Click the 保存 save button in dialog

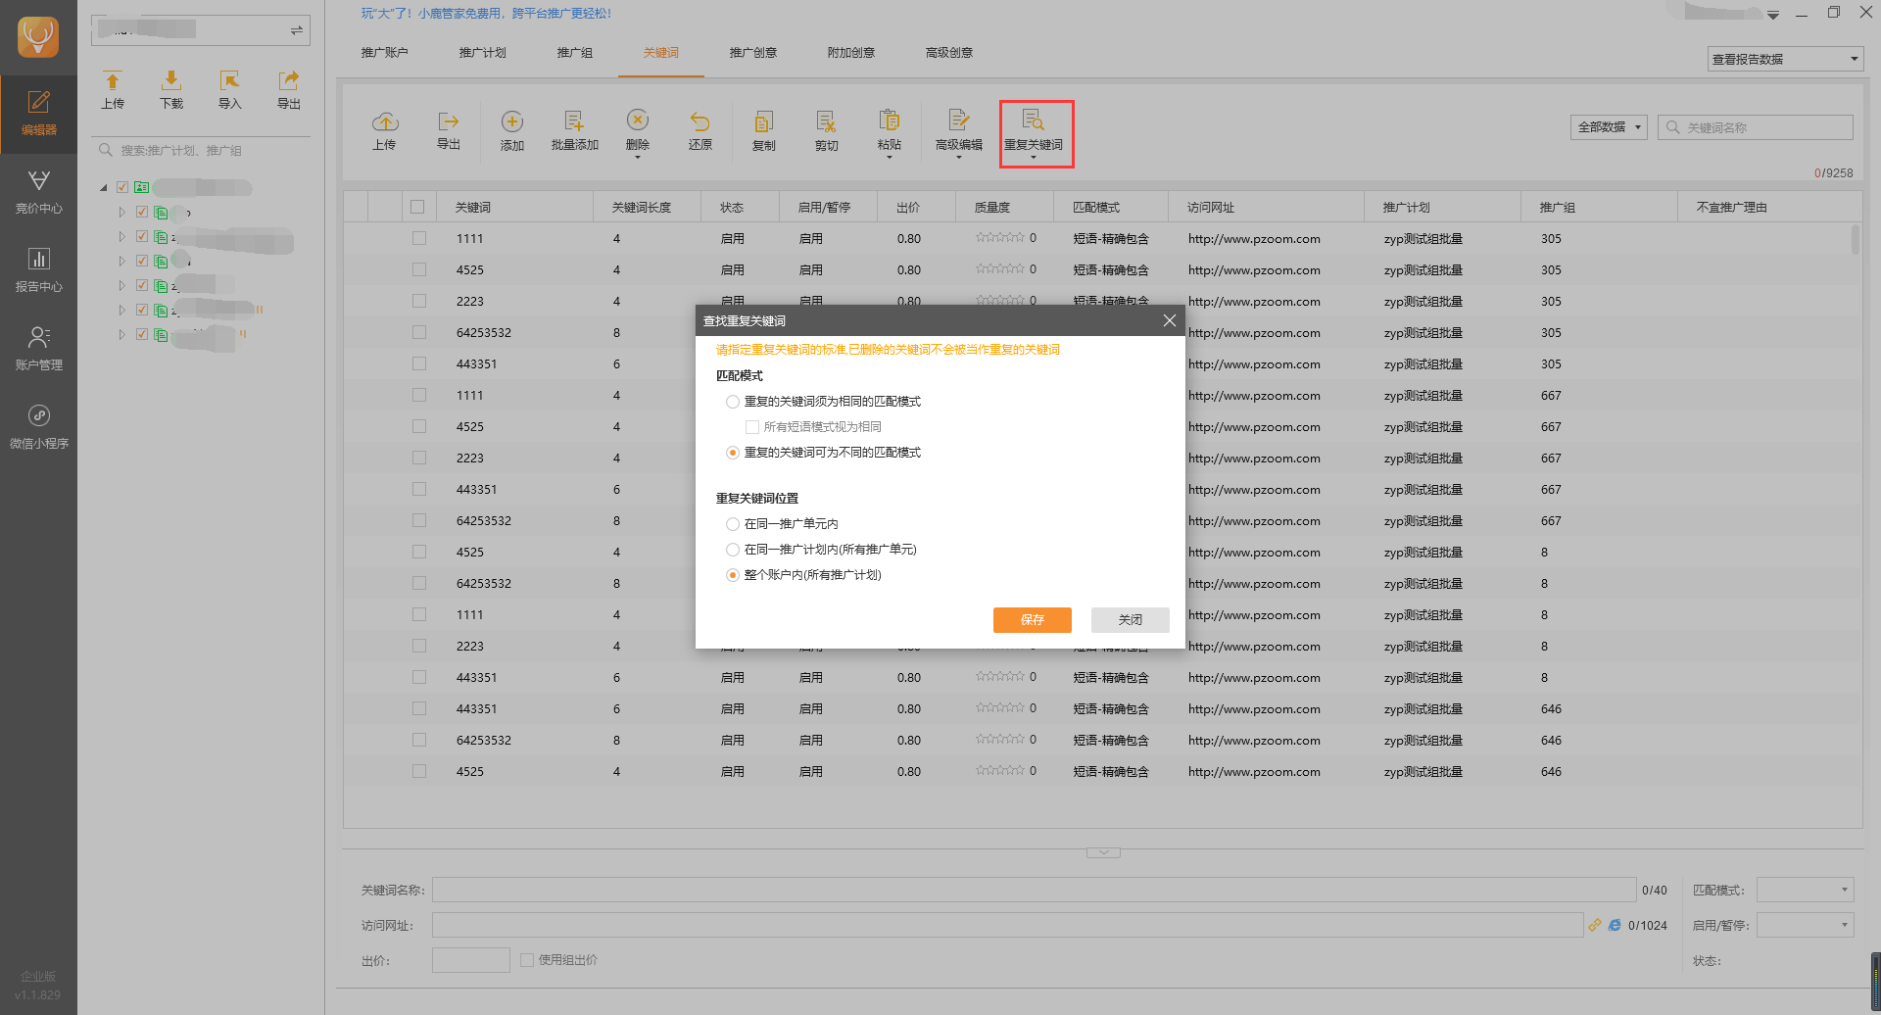pyautogui.click(x=1033, y=620)
